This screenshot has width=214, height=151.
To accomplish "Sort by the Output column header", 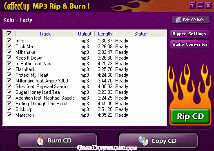I will 85,34.
